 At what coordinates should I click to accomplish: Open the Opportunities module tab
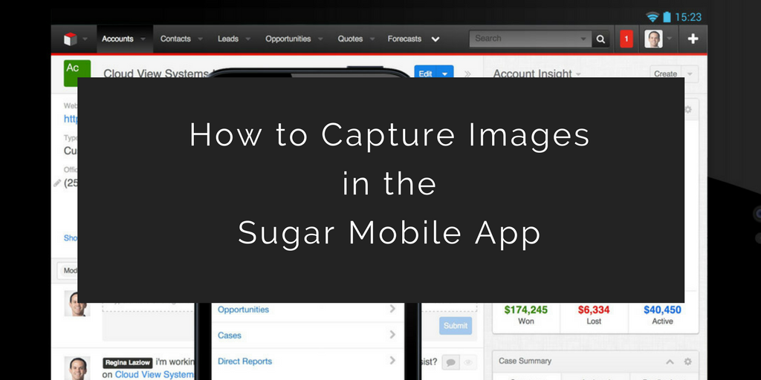click(288, 39)
